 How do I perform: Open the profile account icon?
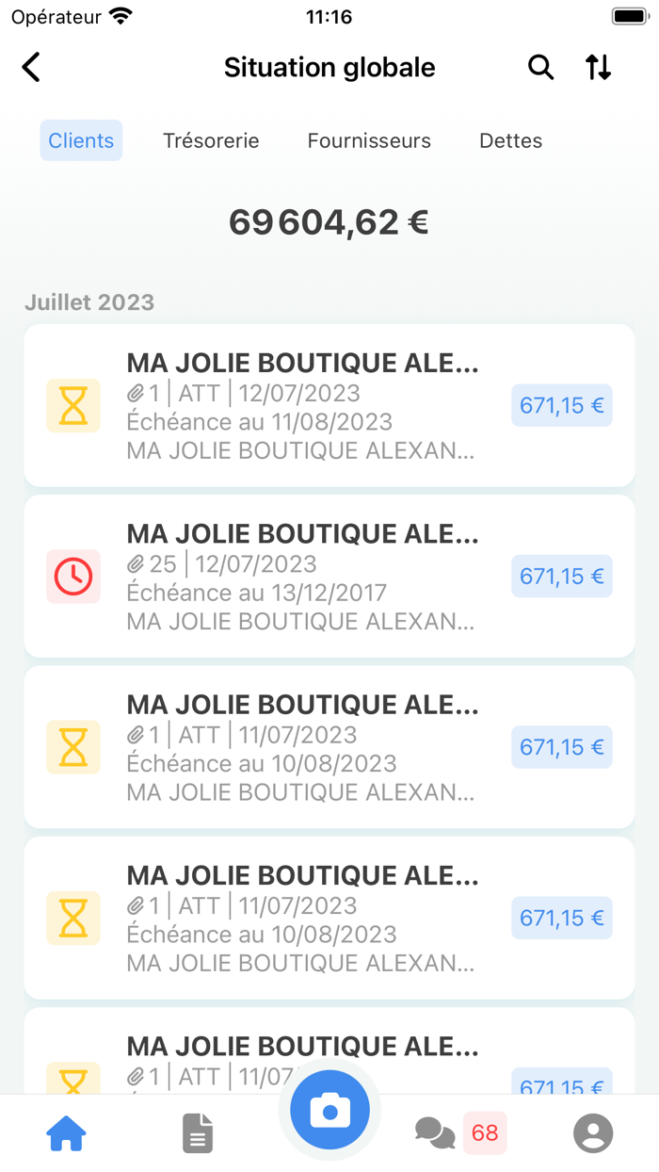tap(592, 1133)
